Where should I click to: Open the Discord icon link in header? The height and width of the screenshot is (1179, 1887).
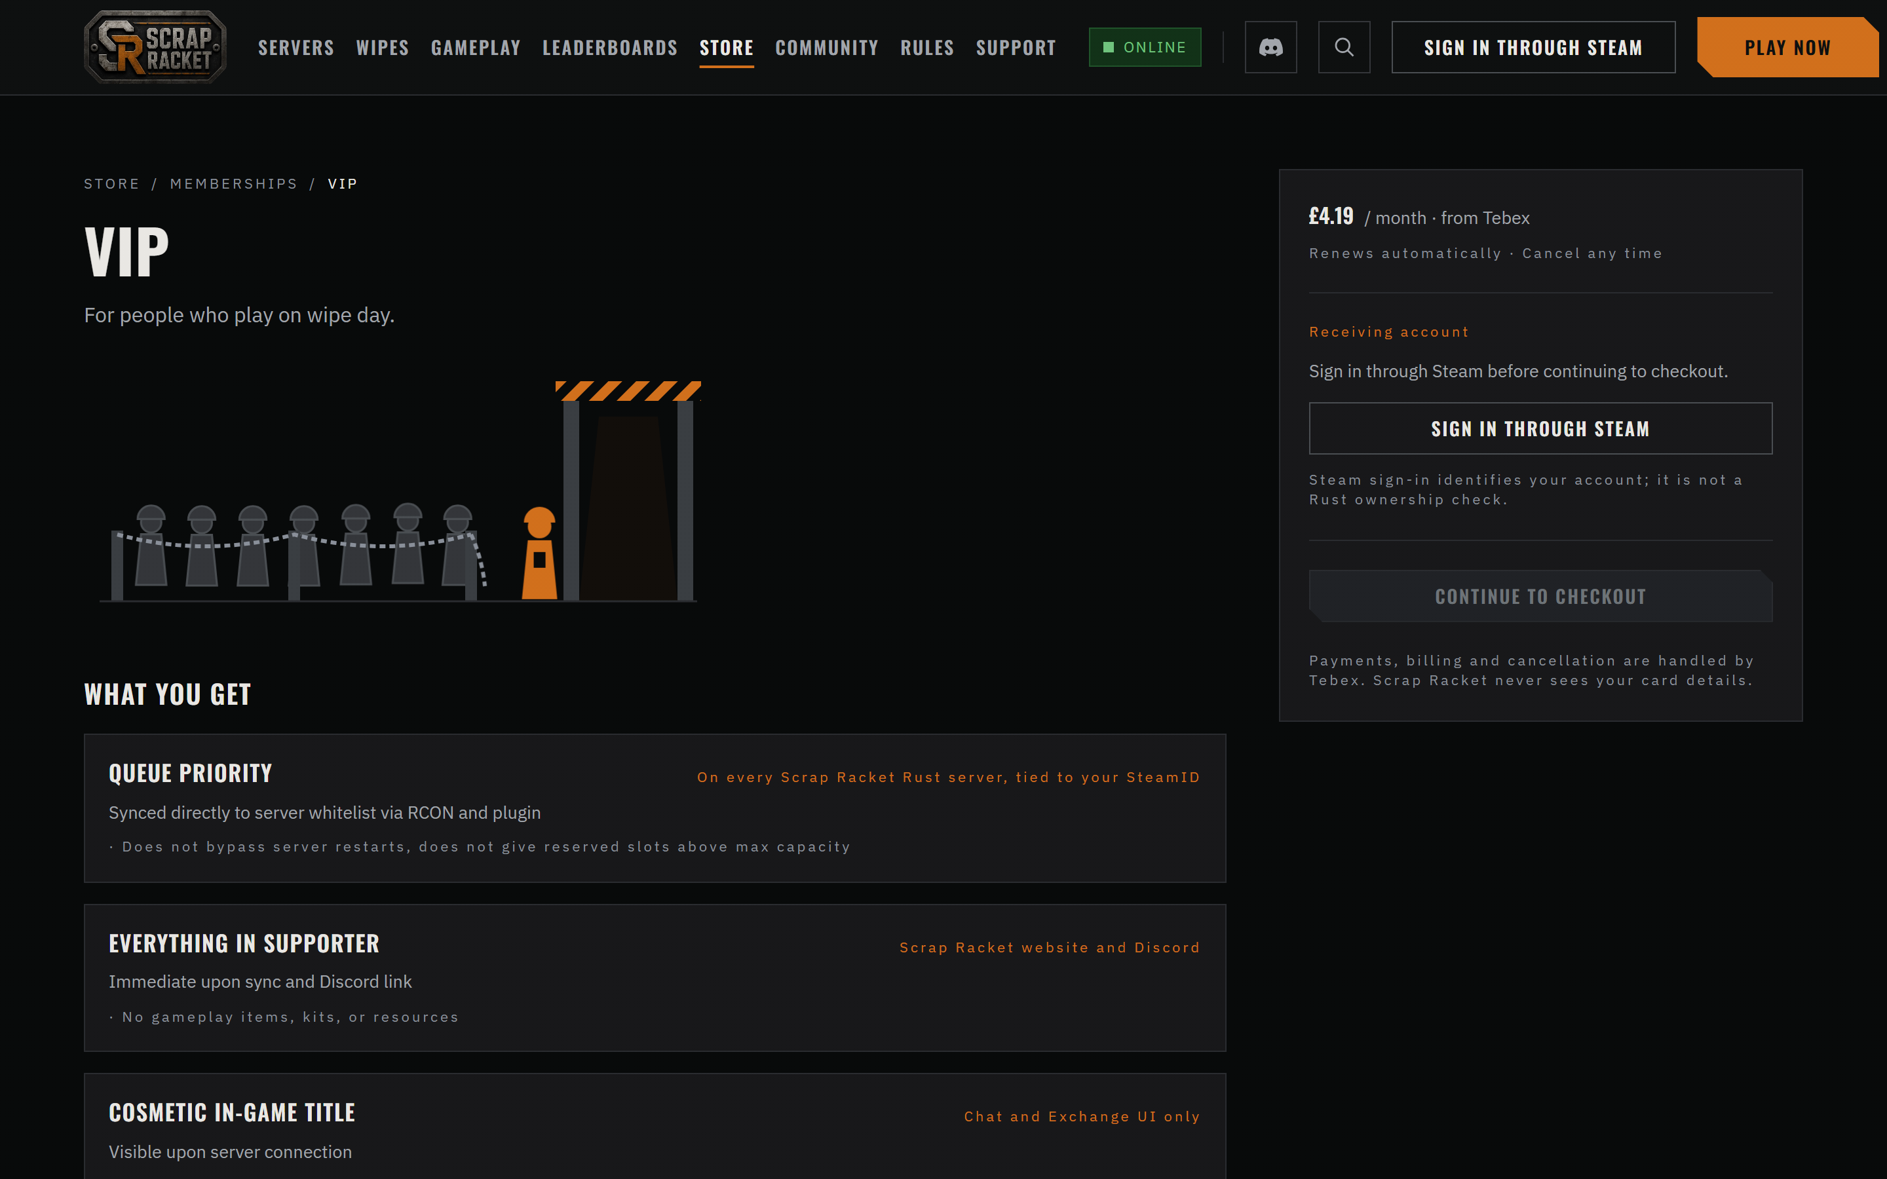(x=1270, y=48)
